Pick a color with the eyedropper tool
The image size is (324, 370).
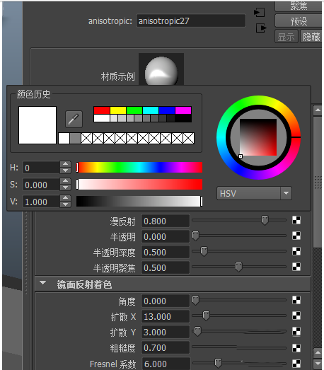[74, 119]
